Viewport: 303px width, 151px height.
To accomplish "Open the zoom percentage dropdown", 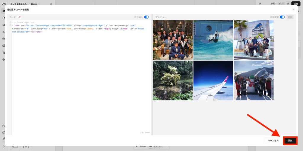I will pyautogui.click(x=273, y=4).
